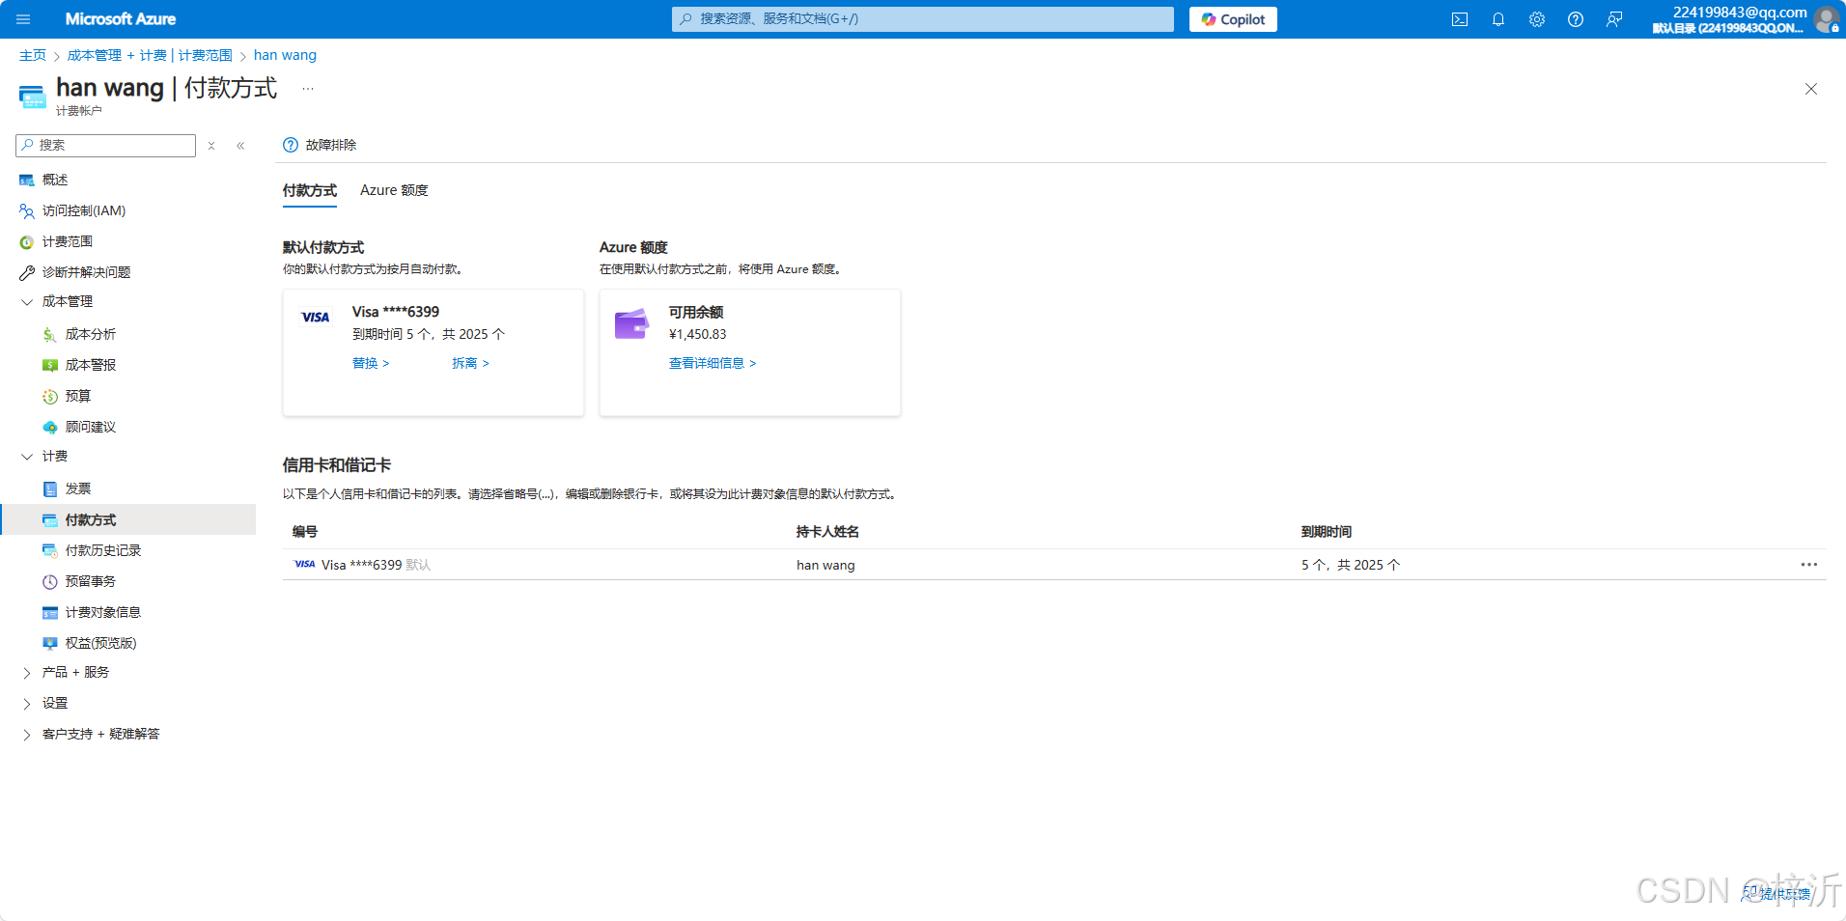Clear the sidebar search with X
The image size is (1846, 921).
(x=211, y=146)
